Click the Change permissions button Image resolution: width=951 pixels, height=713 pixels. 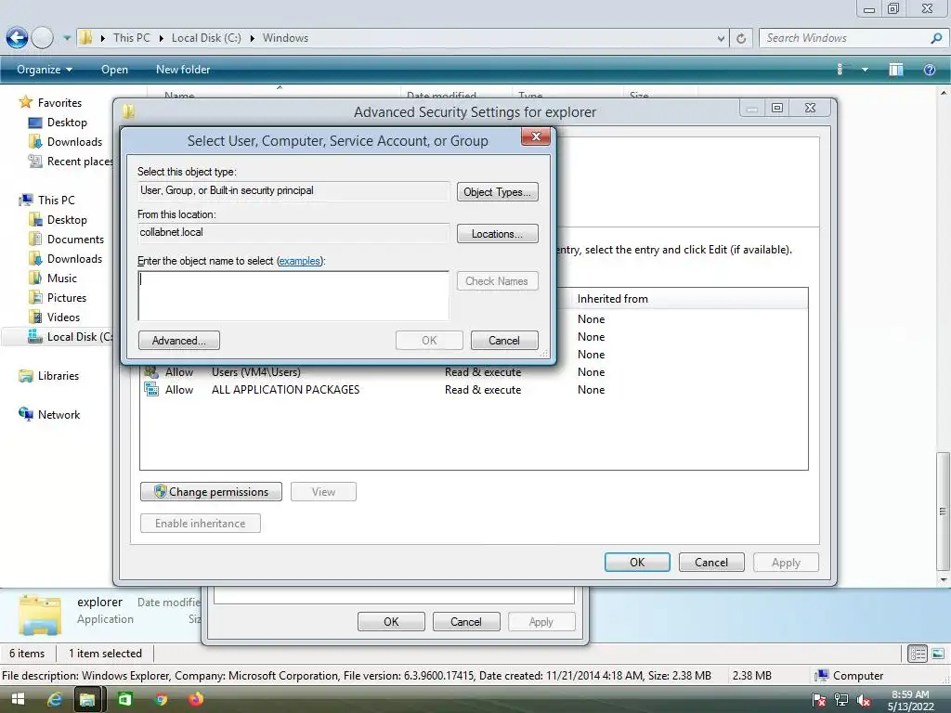[x=211, y=492]
